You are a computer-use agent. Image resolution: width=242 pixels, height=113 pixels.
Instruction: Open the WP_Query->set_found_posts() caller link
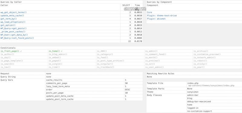click(x=17, y=38)
